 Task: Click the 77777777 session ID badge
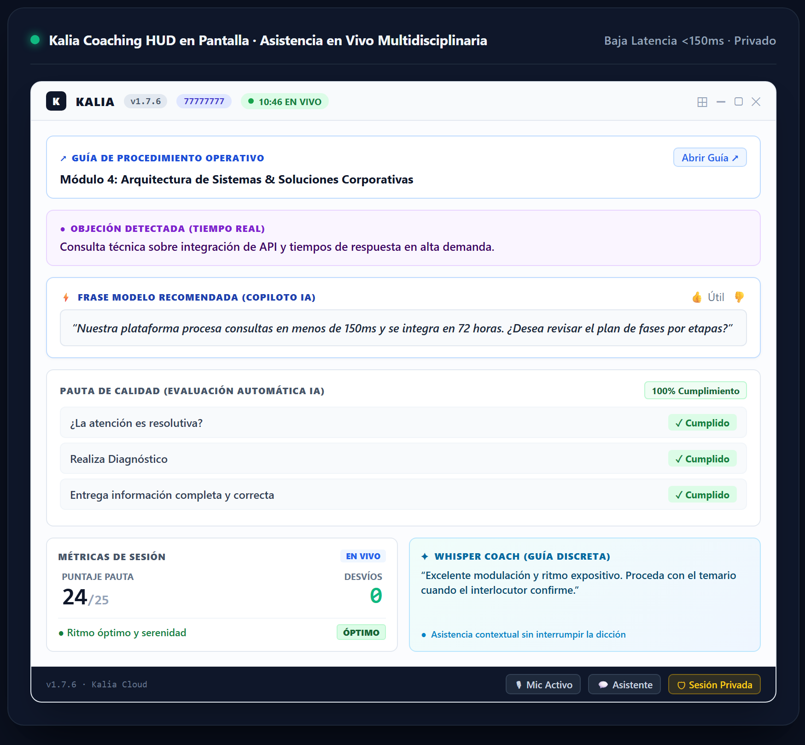204,101
